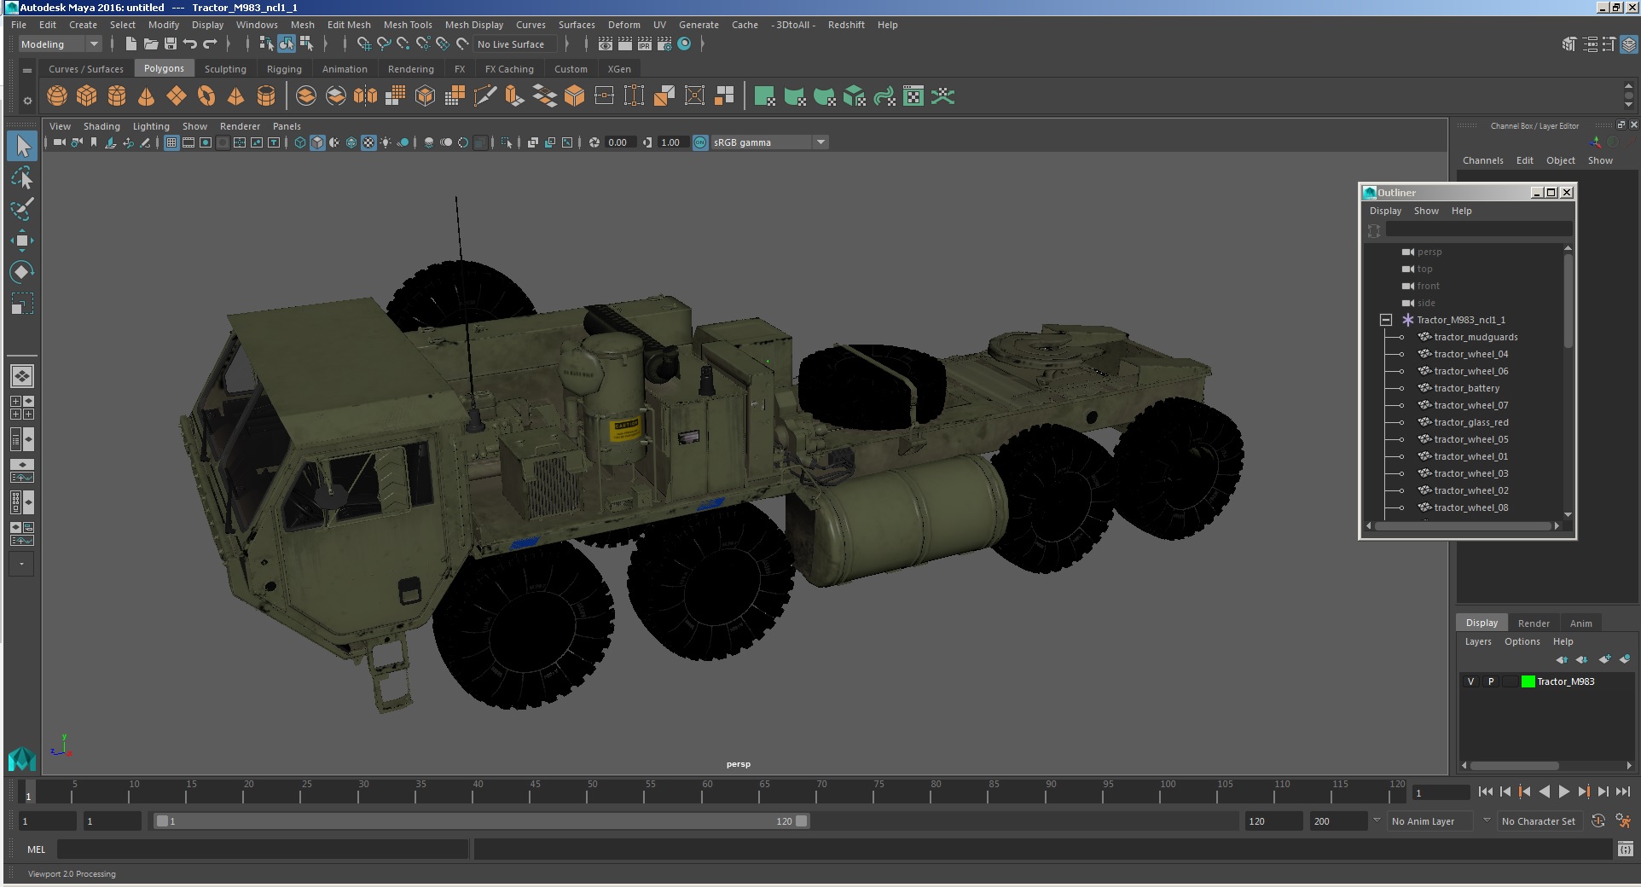The height and width of the screenshot is (887, 1641).
Task: Activate the Rotate tool
Action: (x=22, y=272)
